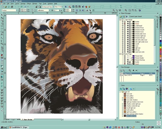Select the Polygon tool in the toolbox
The image size is (162, 129).
tap(2, 31)
